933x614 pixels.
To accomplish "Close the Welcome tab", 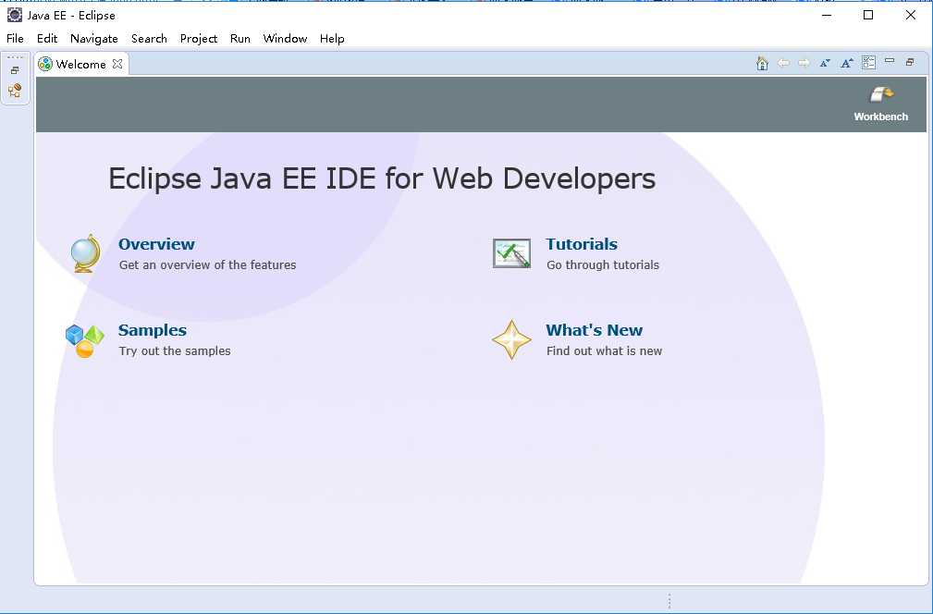I will pyautogui.click(x=117, y=64).
